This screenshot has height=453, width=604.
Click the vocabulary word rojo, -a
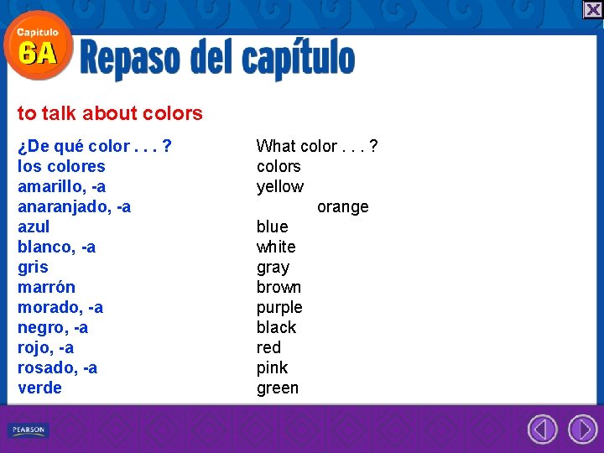(x=46, y=348)
